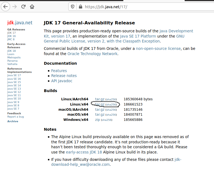The width and height of the screenshot is (214, 171).
Task: Download the macOS/x64 tar.gz build
Action: point(100,115)
